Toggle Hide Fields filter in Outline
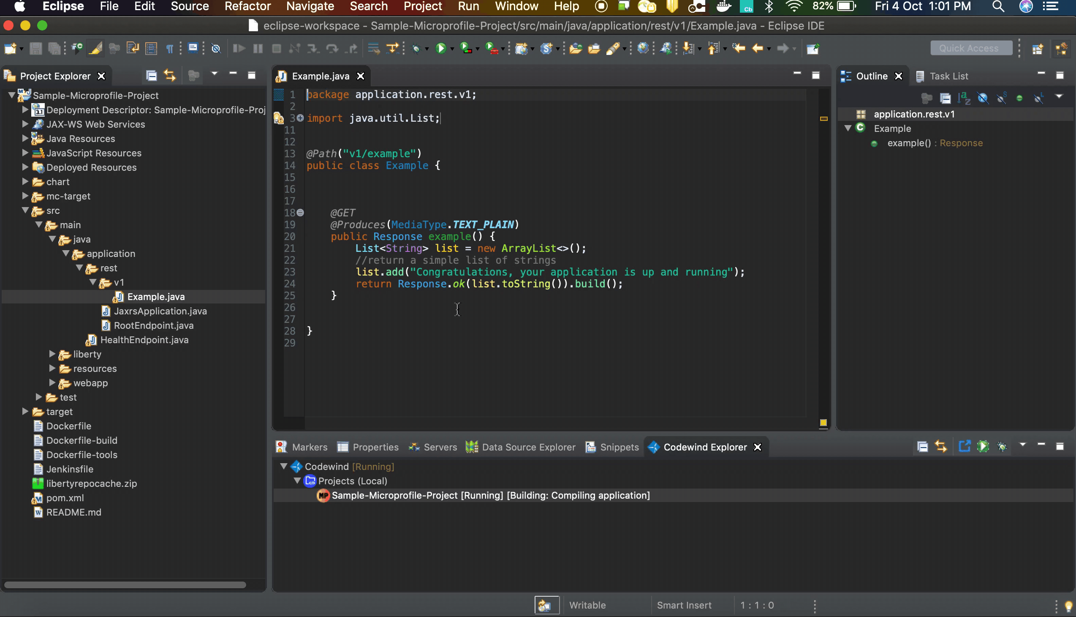This screenshot has width=1076, height=617. point(982,98)
